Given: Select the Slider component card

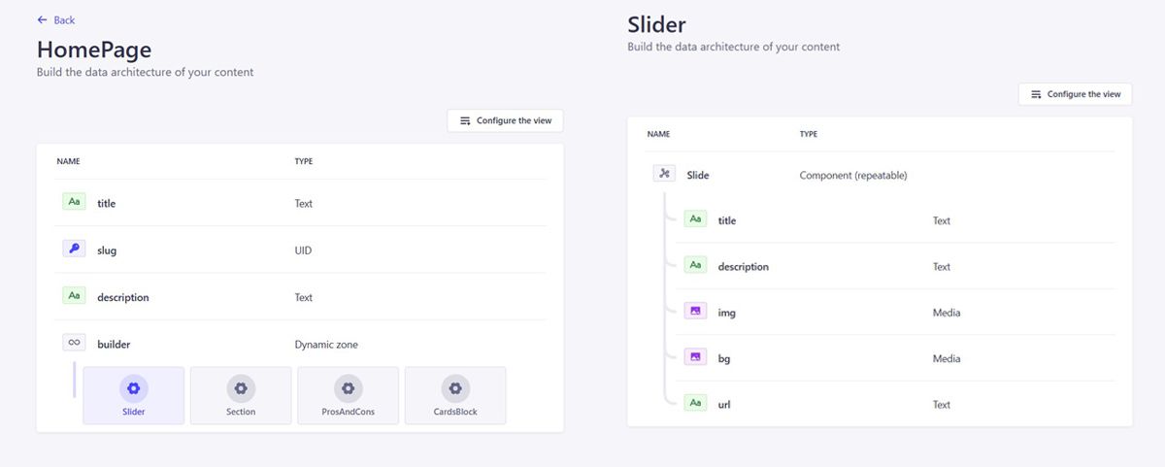Looking at the screenshot, I should [134, 395].
